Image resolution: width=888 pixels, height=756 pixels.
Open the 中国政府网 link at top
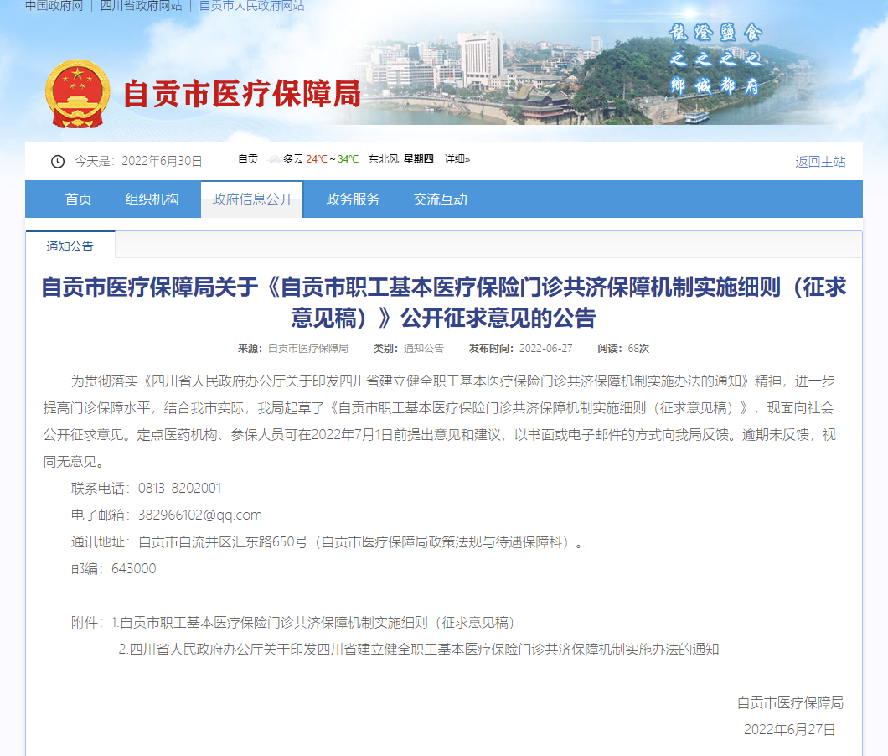pyautogui.click(x=54, y=6)
